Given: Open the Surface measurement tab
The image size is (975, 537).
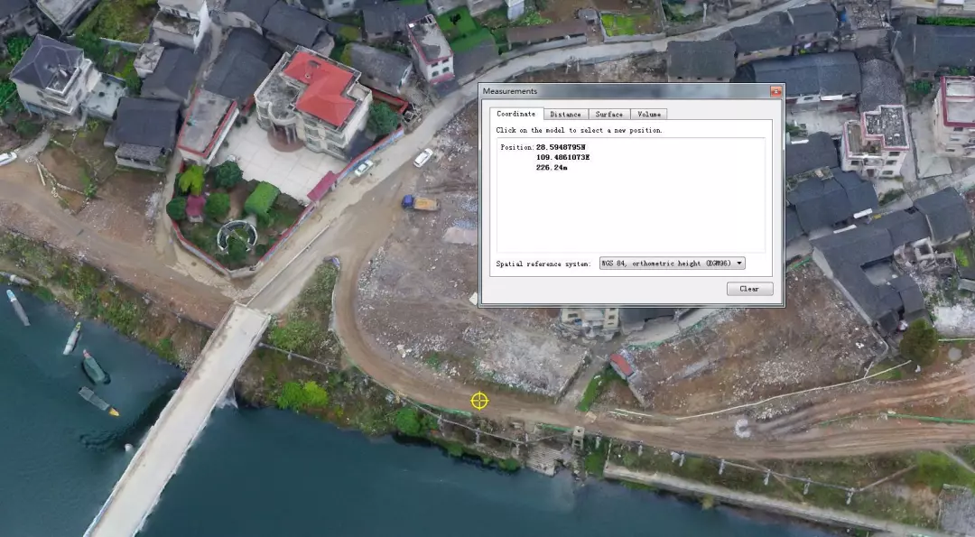Looking at the screenshot, I should 608,114.
